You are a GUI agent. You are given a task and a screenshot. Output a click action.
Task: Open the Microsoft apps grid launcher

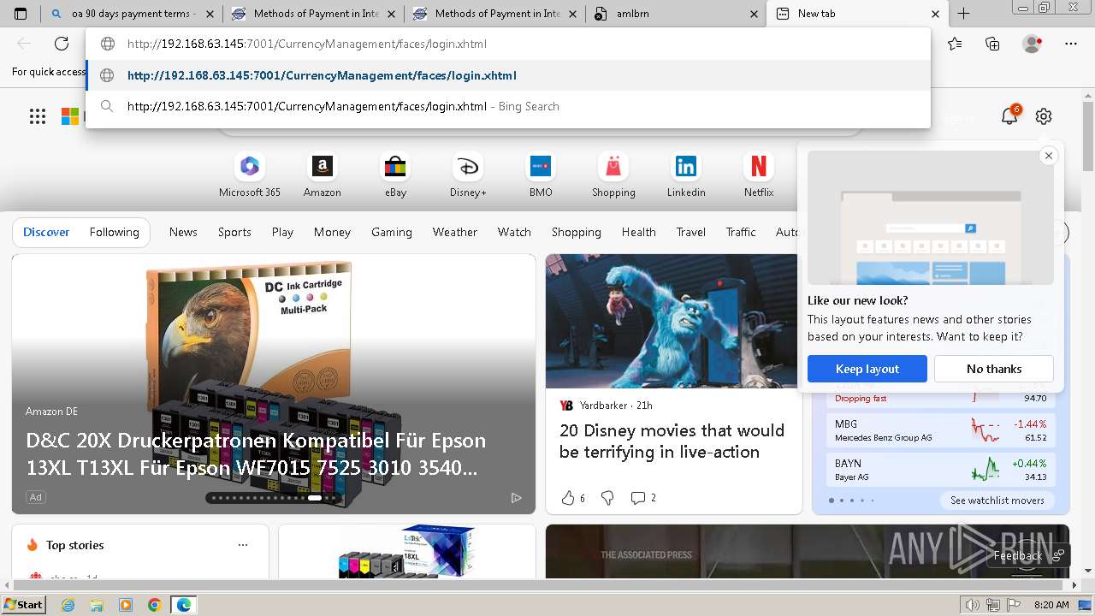(x=38, y=116)
